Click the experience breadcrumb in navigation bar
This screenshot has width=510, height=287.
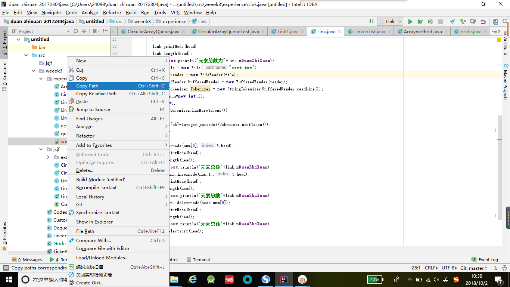(x=171, y=22)
